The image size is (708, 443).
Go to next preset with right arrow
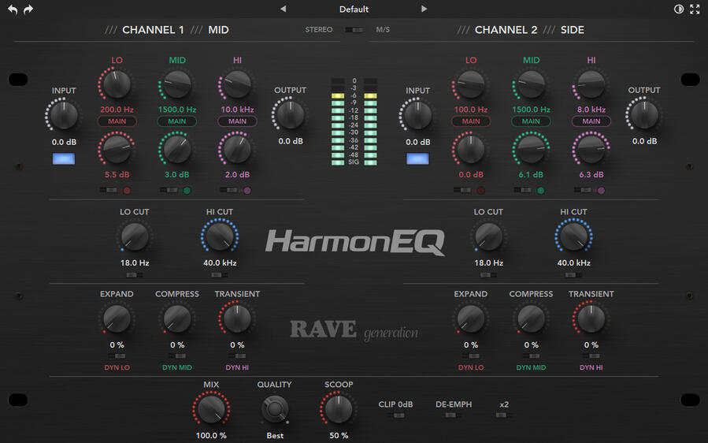424,9
